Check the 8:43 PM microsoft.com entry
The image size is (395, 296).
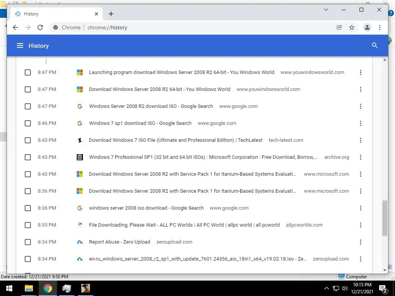(x=28, y=174)
